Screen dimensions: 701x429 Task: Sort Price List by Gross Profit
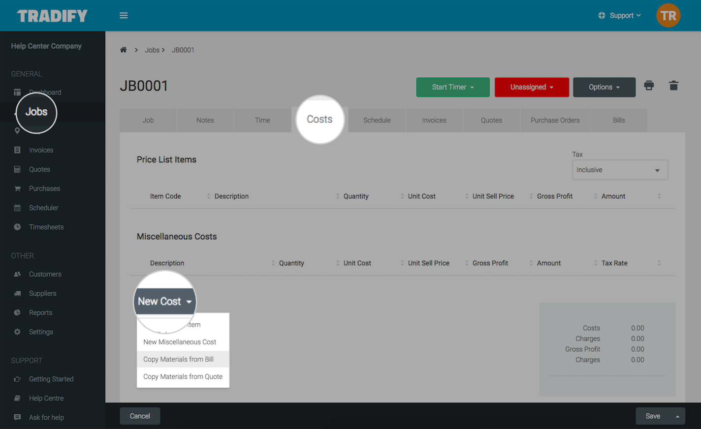(555, 196)
